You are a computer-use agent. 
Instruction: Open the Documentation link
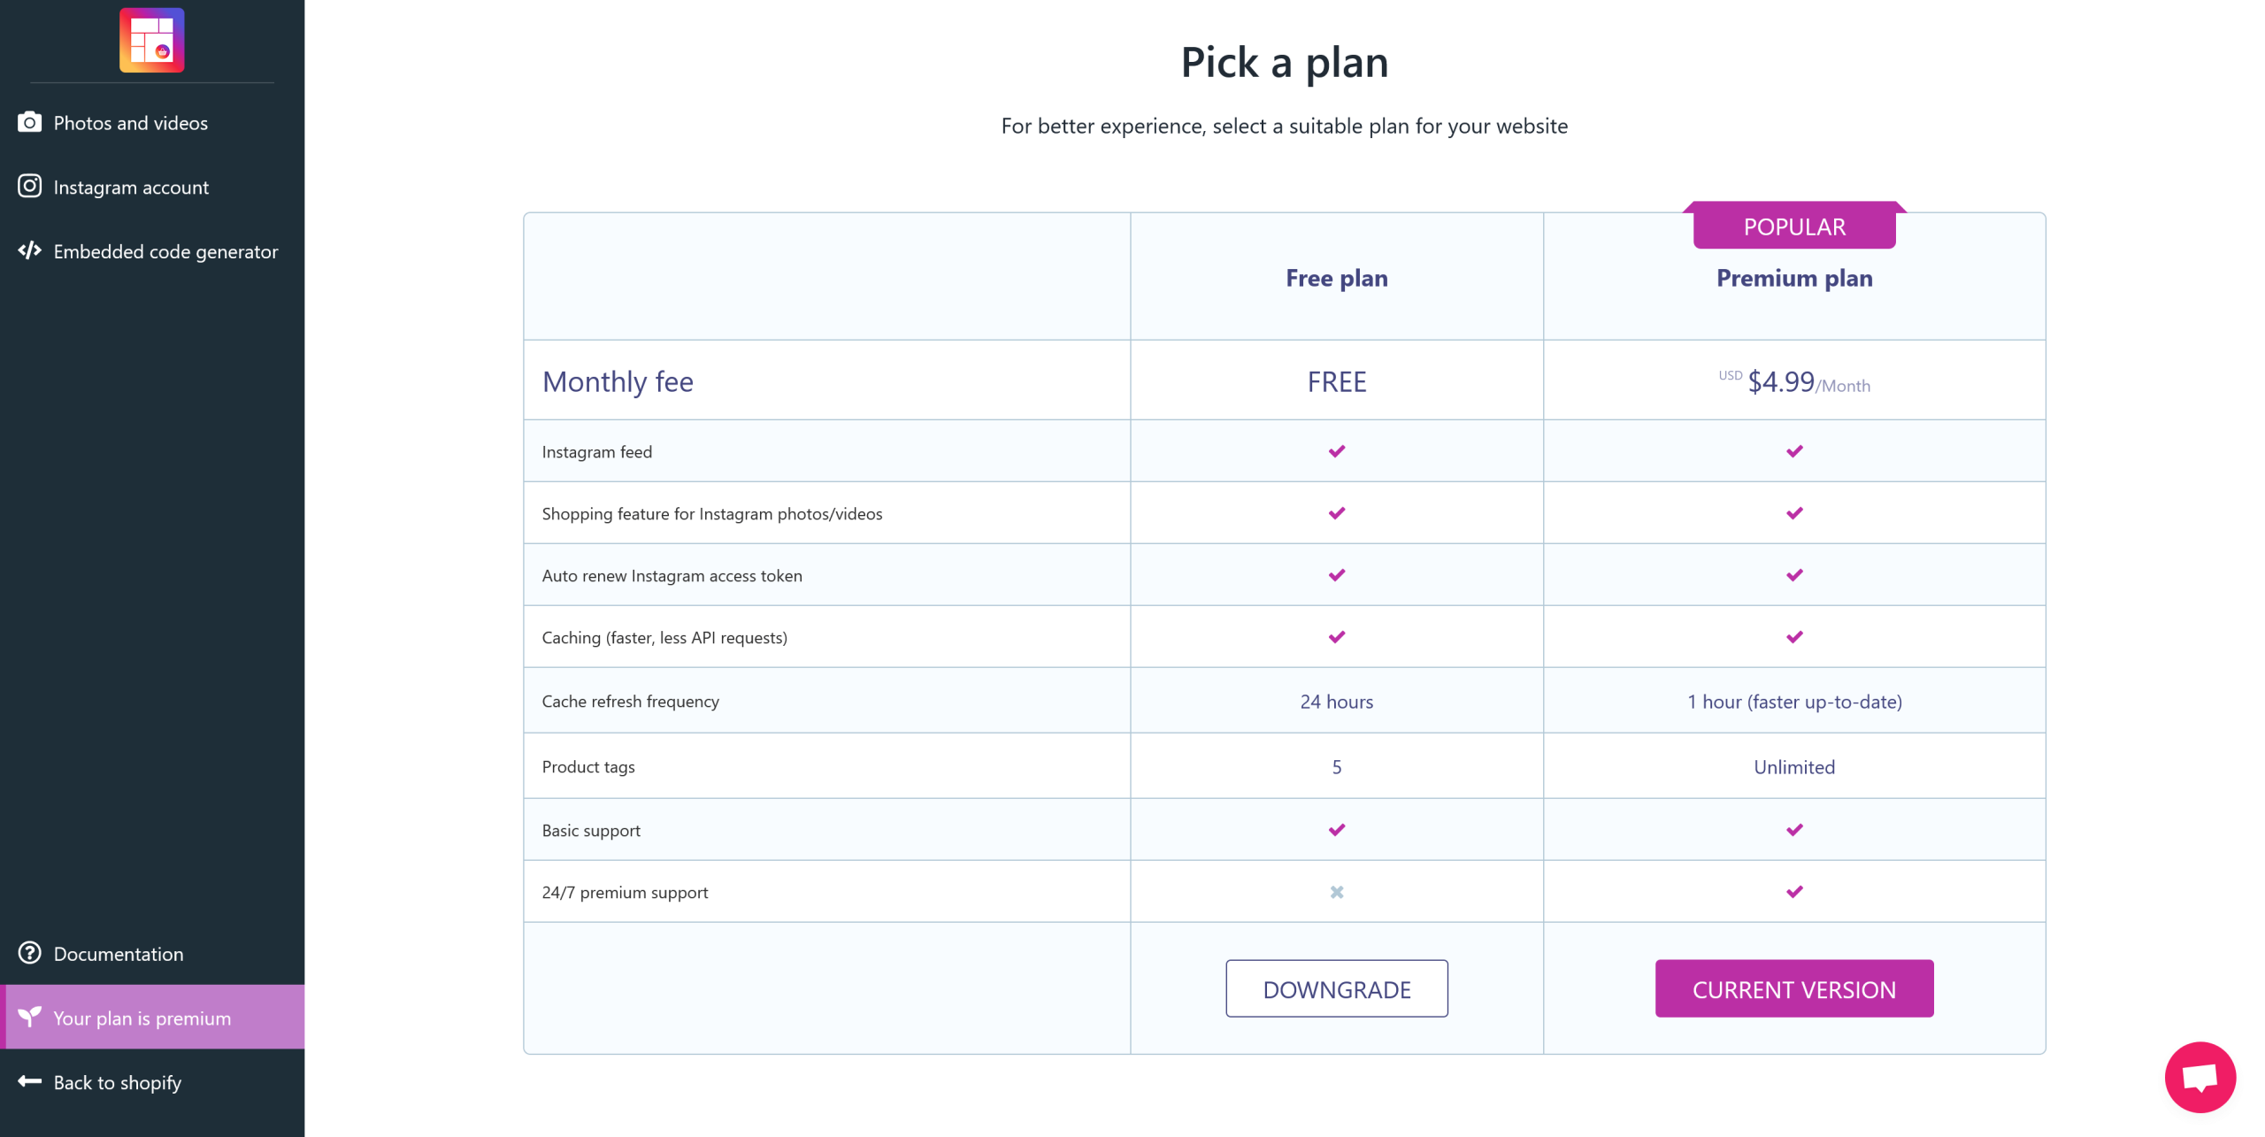coord(119,954)
